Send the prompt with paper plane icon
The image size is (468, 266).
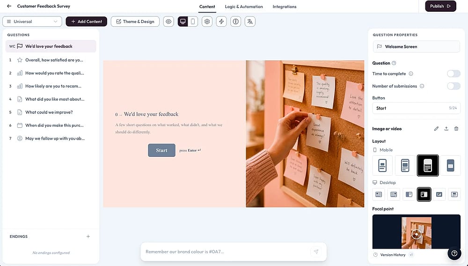click(316, 251)
